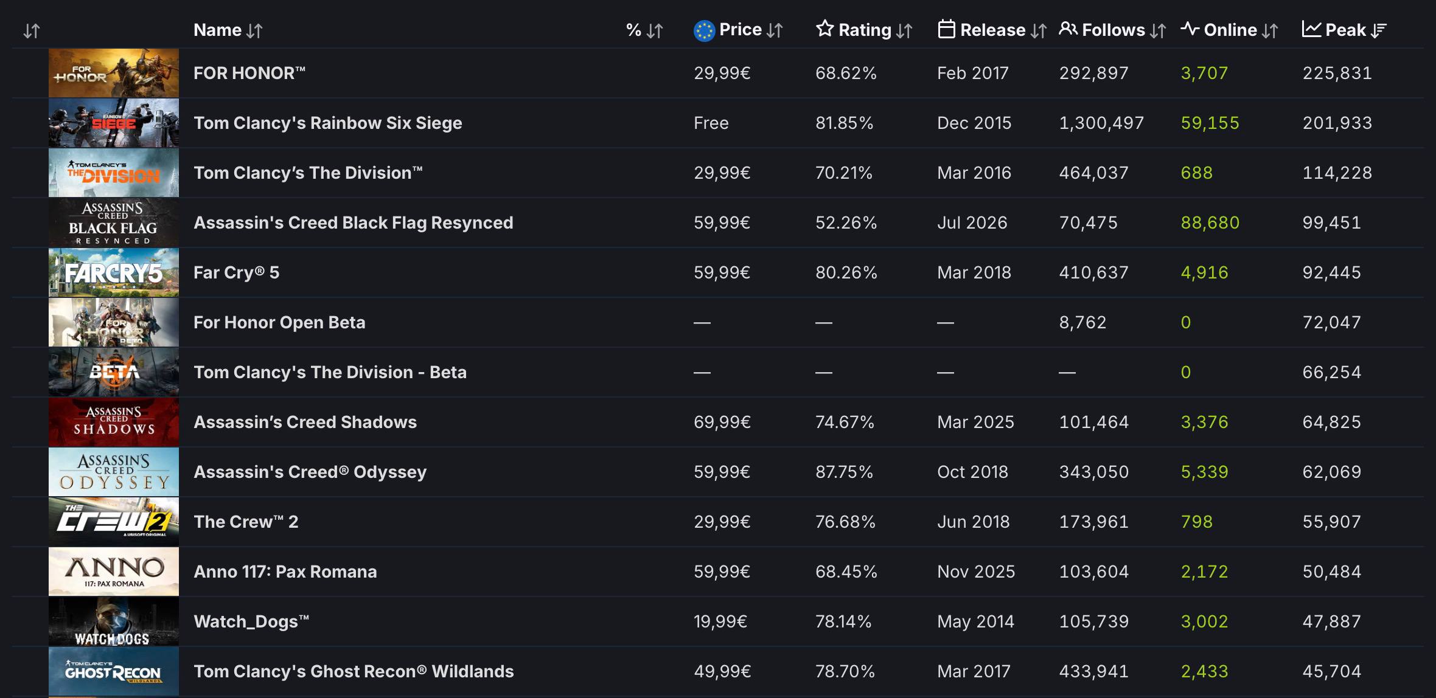Click the chart icon beside Peak
Screen dimensions: 1436x698
tap(1311, 29)
